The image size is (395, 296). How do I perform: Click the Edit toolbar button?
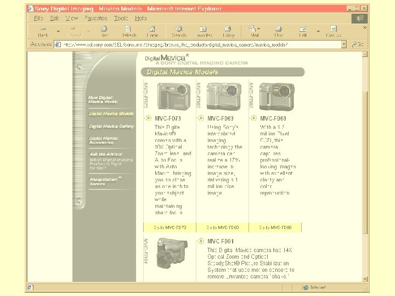point(302,31)
